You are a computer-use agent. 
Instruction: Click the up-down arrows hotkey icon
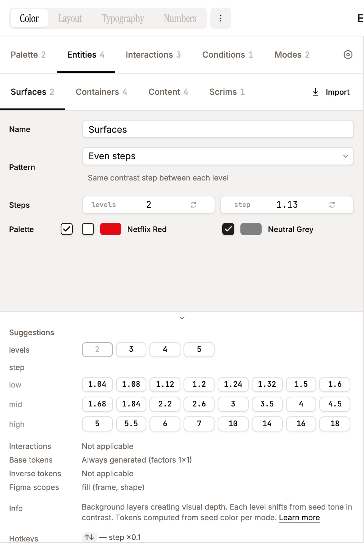[x=89, y=537]
